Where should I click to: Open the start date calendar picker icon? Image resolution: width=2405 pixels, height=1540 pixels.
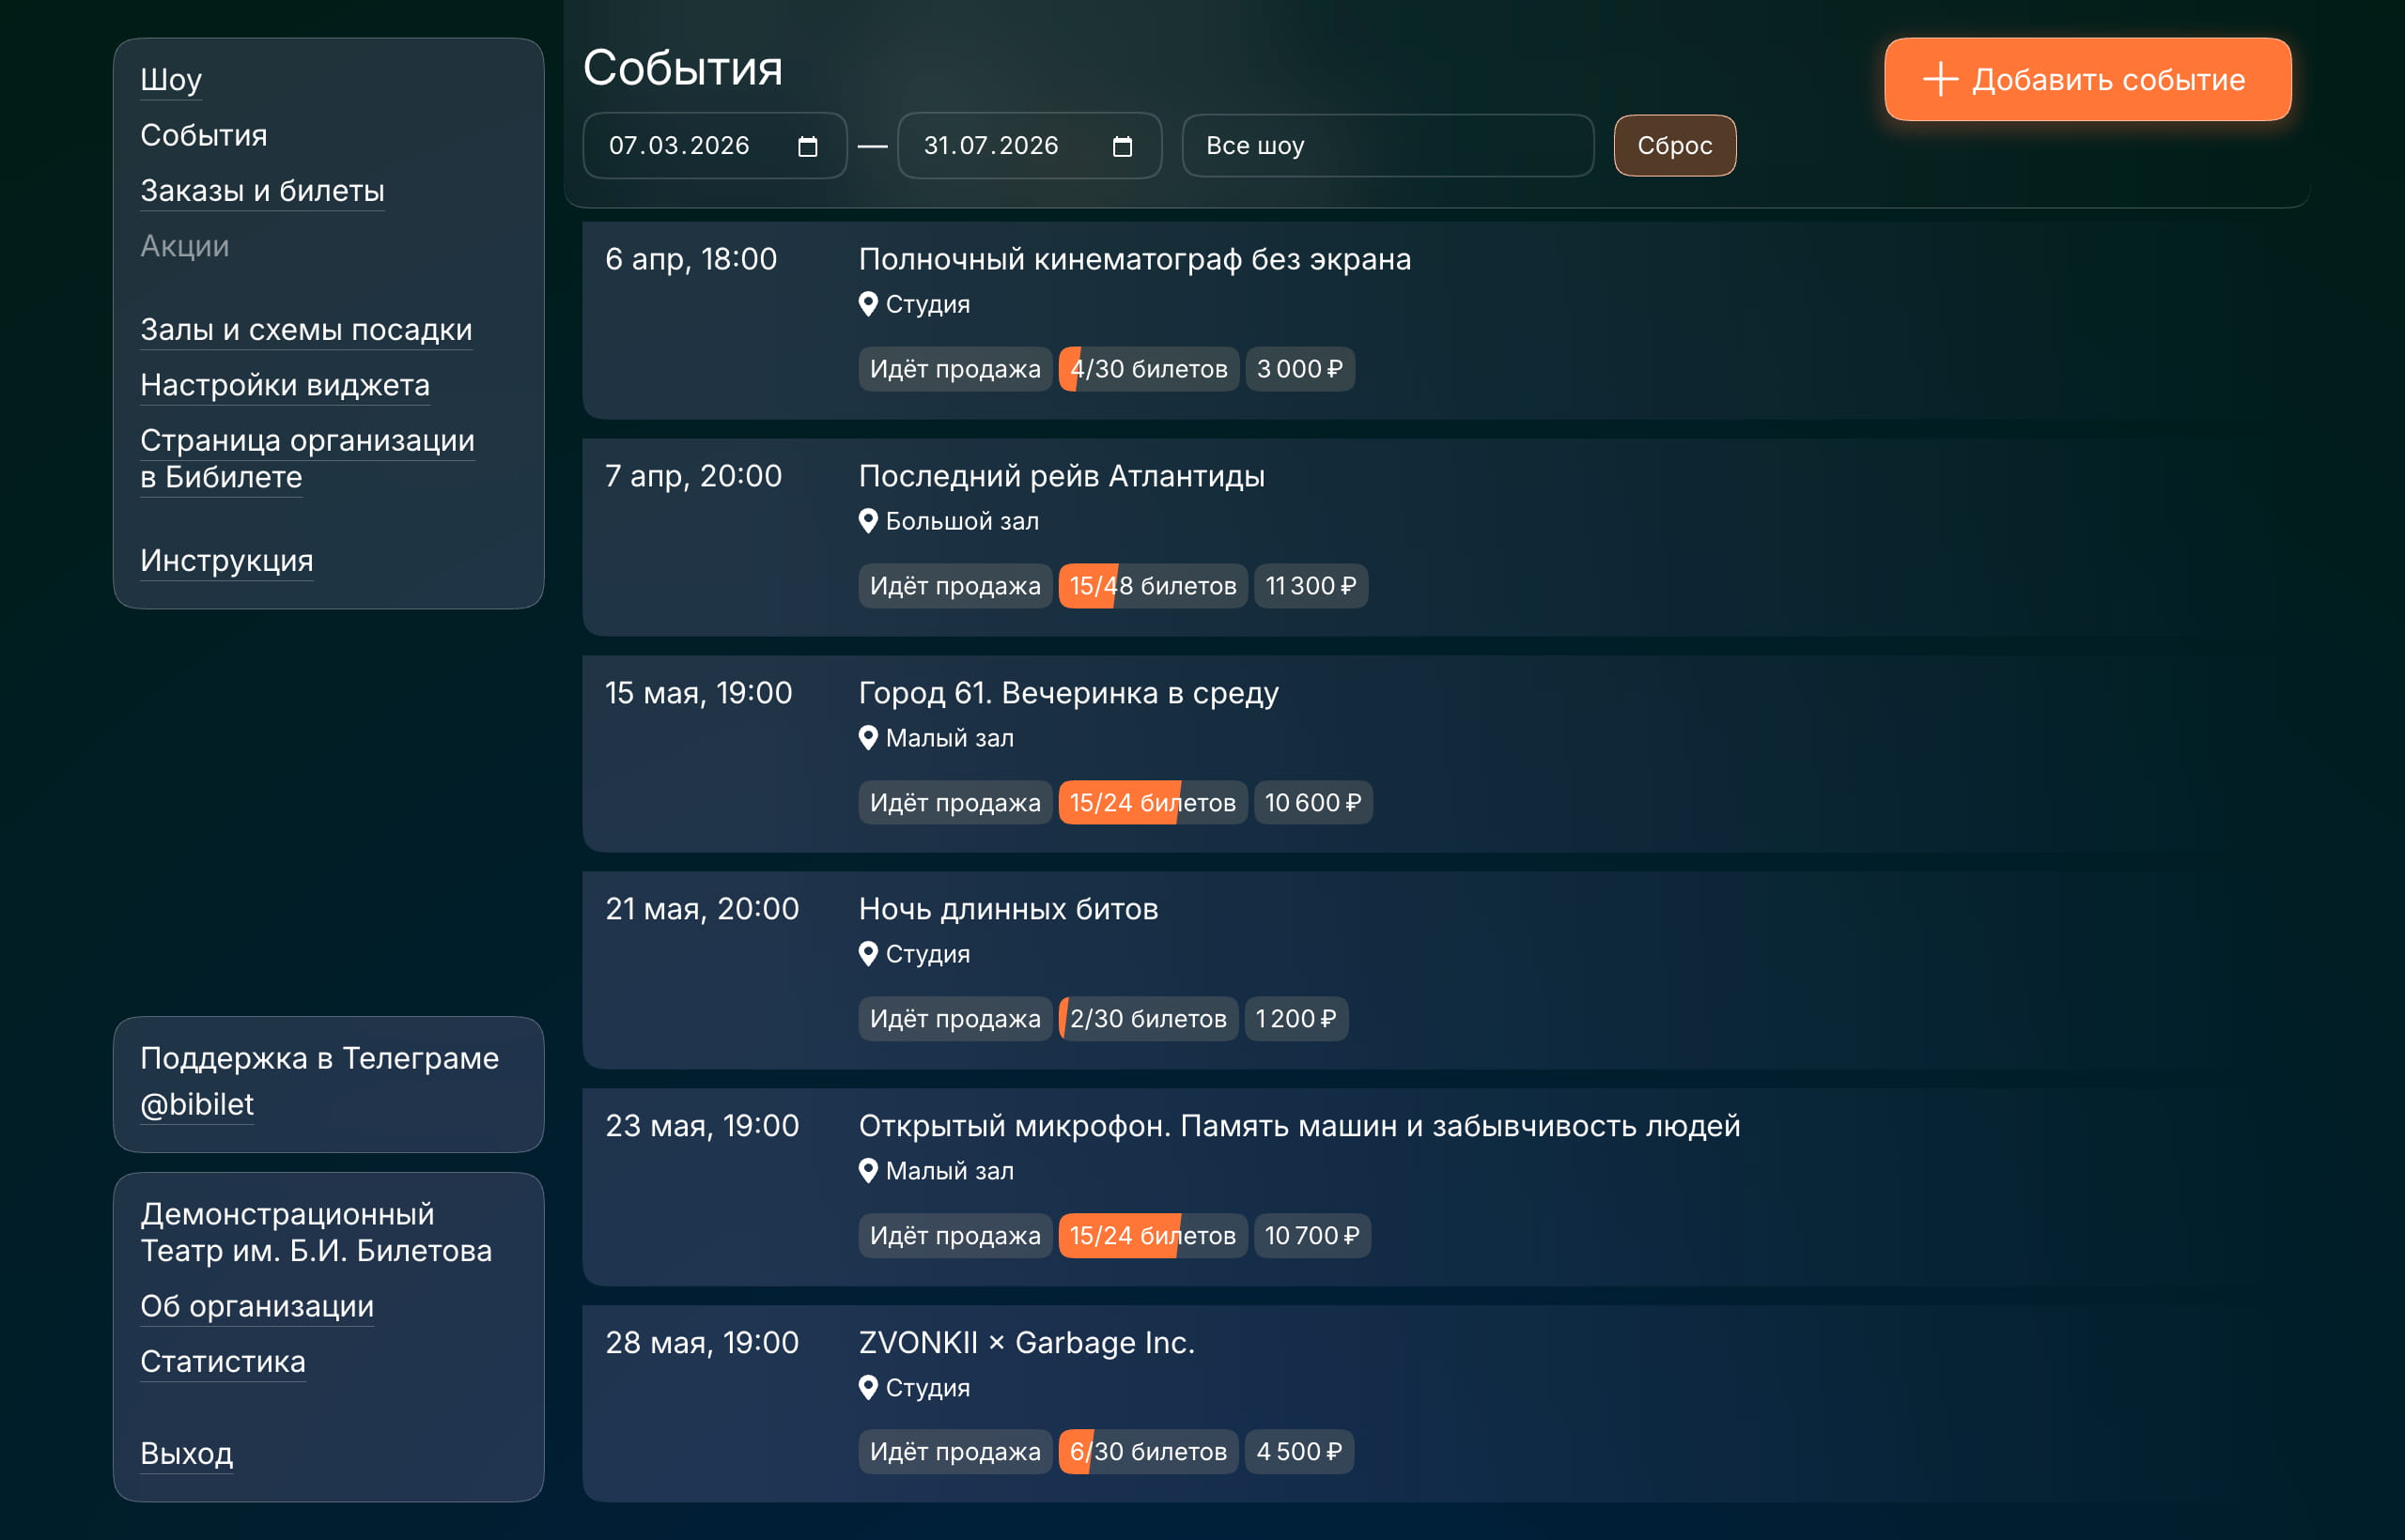pyautogui.click(x=807, y=147)
